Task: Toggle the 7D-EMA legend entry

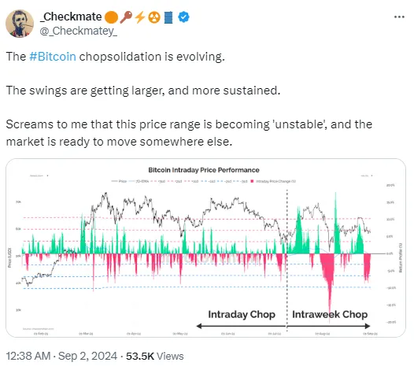Action: point(139,181)
